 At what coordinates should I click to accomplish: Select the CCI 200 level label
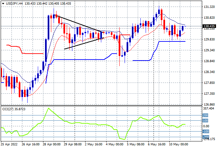pos(205,115)
